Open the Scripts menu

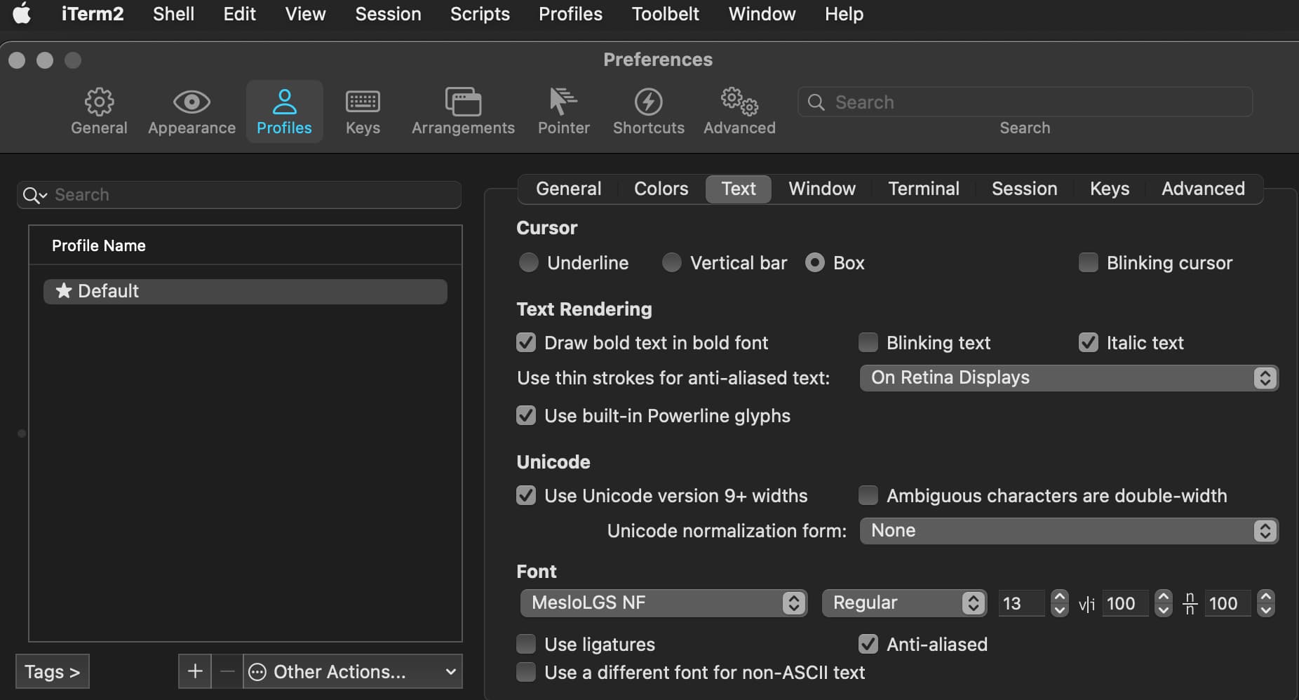point(480,13)
